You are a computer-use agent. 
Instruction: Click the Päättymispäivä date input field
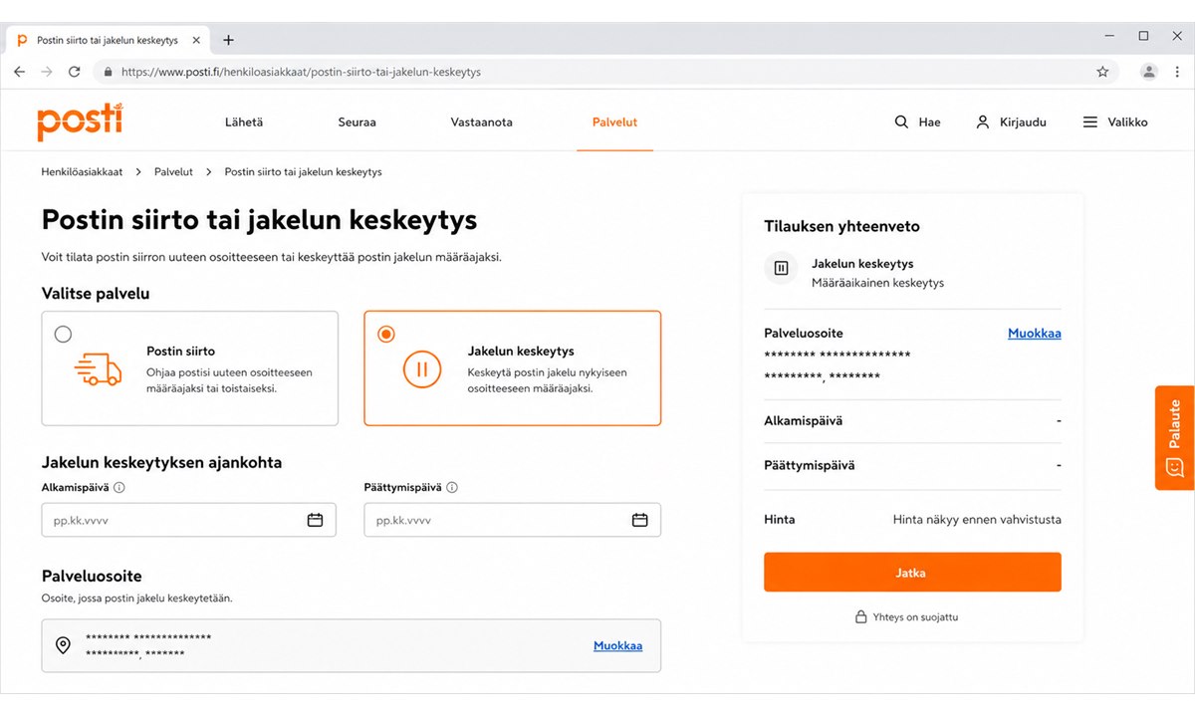click(512, 520)
